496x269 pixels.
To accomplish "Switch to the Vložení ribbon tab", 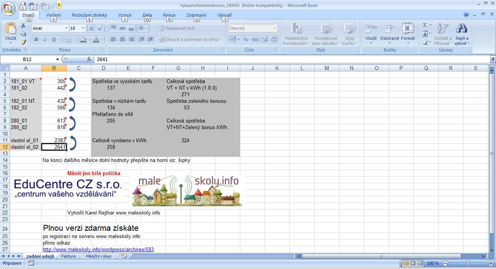I will pos(53,15).
